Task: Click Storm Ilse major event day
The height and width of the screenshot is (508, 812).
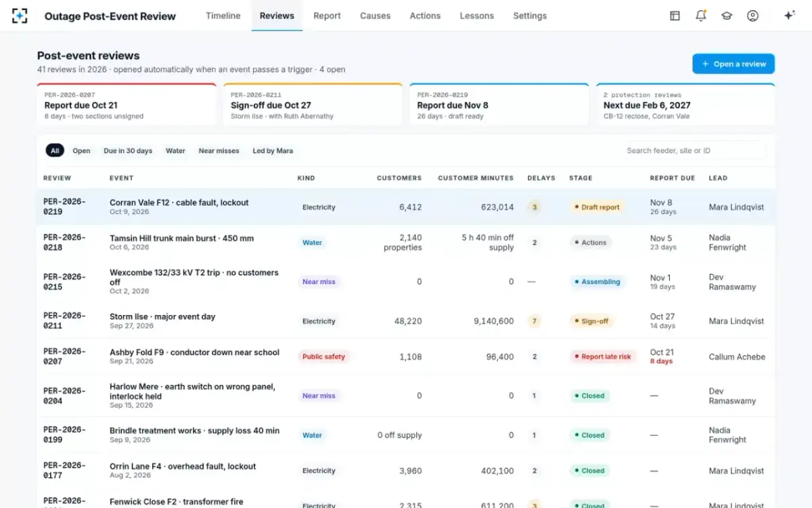Action: pos(162,316)
